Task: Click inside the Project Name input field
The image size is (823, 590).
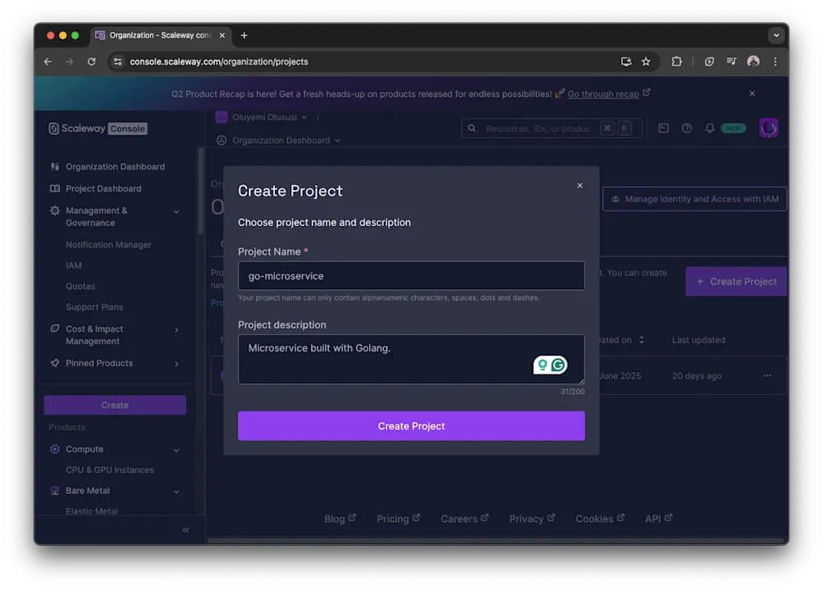Action: [x=411, y=276]
